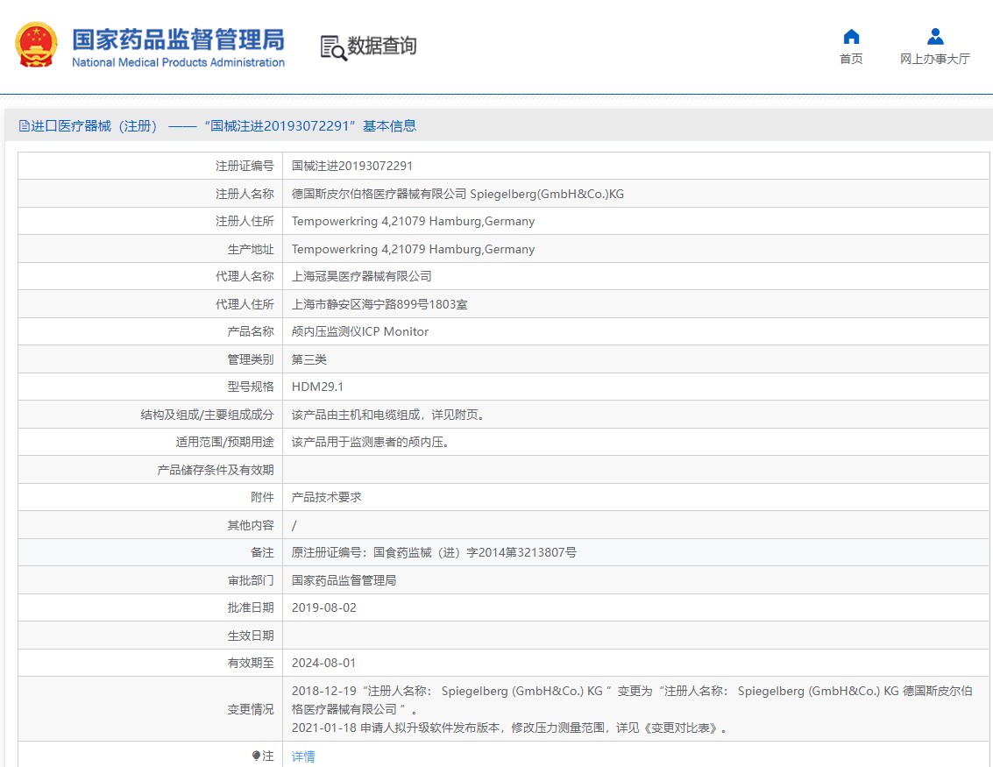Click the national emblem logo
The image size is (993, 767).
(x=36, y=45)
